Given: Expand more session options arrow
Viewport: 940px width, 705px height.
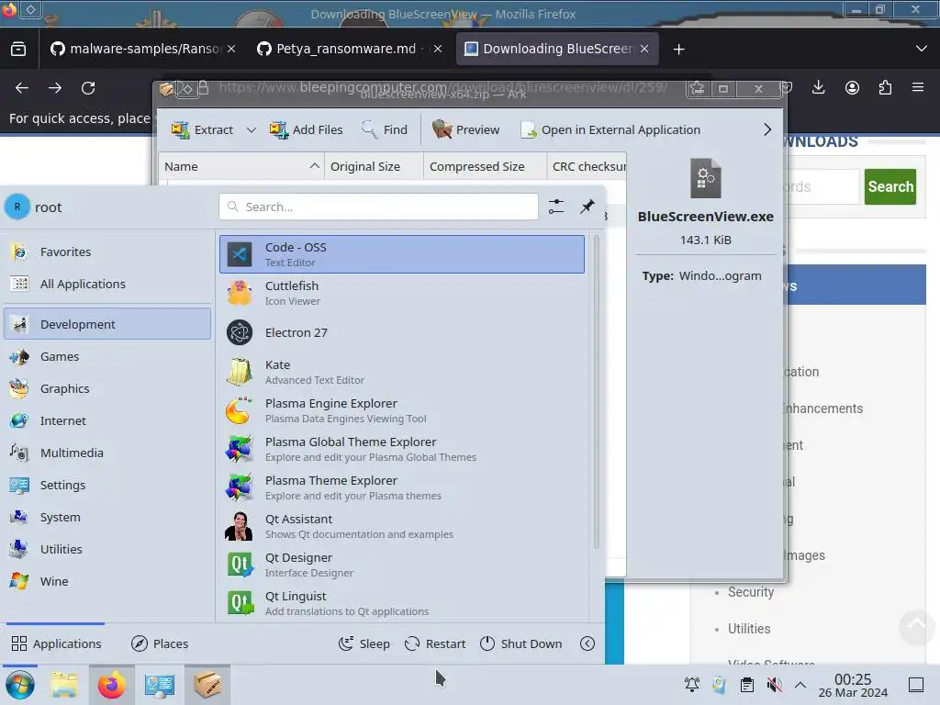Looking at the screenshot, I should [x=587, y=643].
